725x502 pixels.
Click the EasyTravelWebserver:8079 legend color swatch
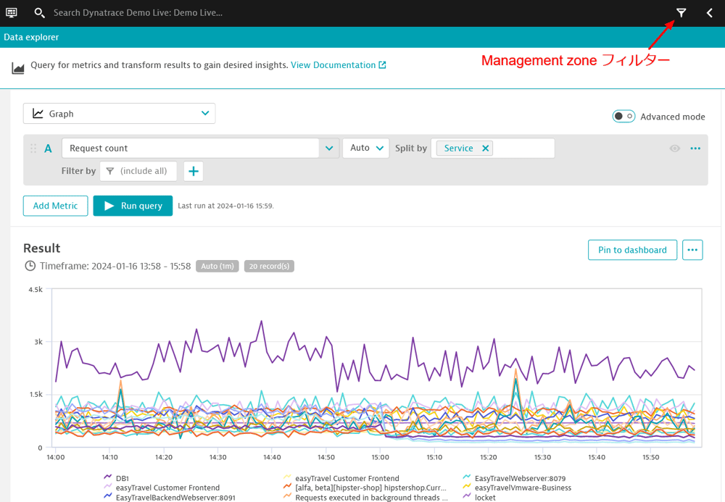(x=466, y=477)
